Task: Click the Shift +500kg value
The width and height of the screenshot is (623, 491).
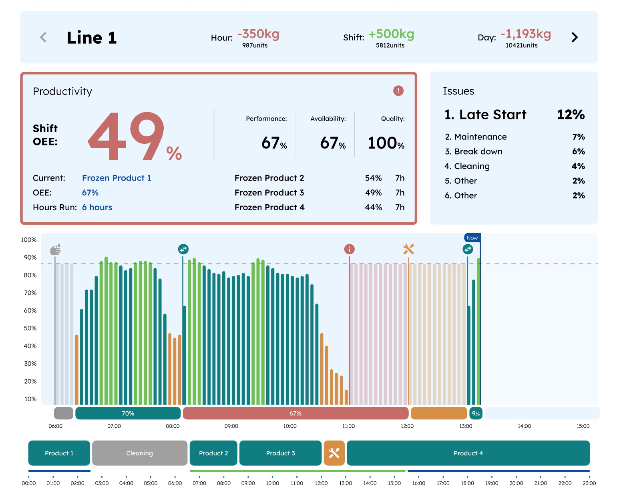Action: tap(391, 34)
